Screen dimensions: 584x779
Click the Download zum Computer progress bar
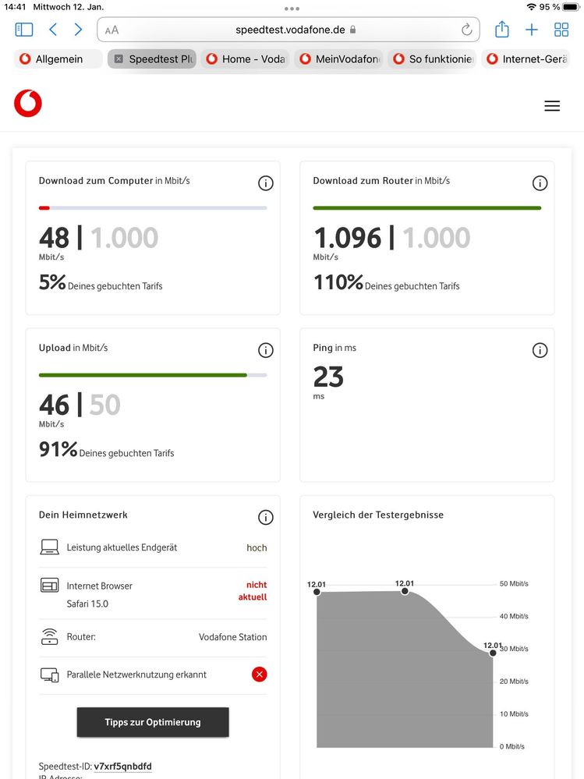pyautogui.click(x=153, y=207)
